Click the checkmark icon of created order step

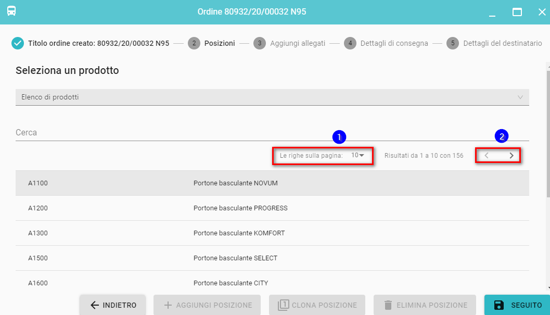click(x=18, y=43)
